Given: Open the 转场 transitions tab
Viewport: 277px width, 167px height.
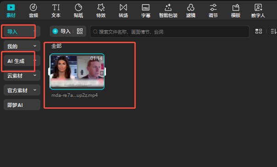Looking at the screenshot, I should tap(123, 11).
